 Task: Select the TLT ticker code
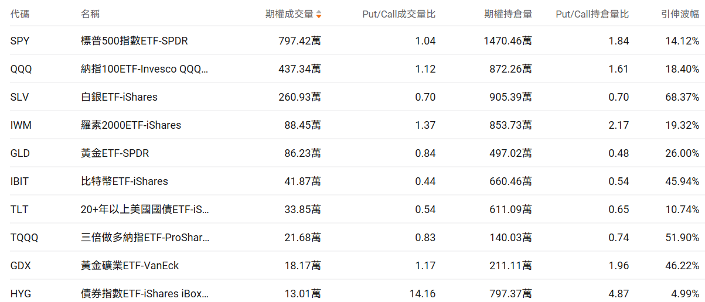pos(19,210)
